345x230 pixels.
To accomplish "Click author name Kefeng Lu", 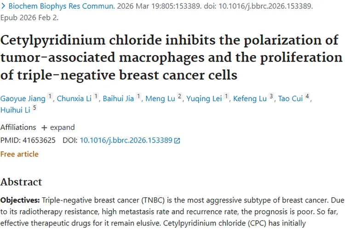I will 250,99.
